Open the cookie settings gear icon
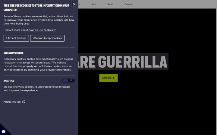 click(4, 131)
